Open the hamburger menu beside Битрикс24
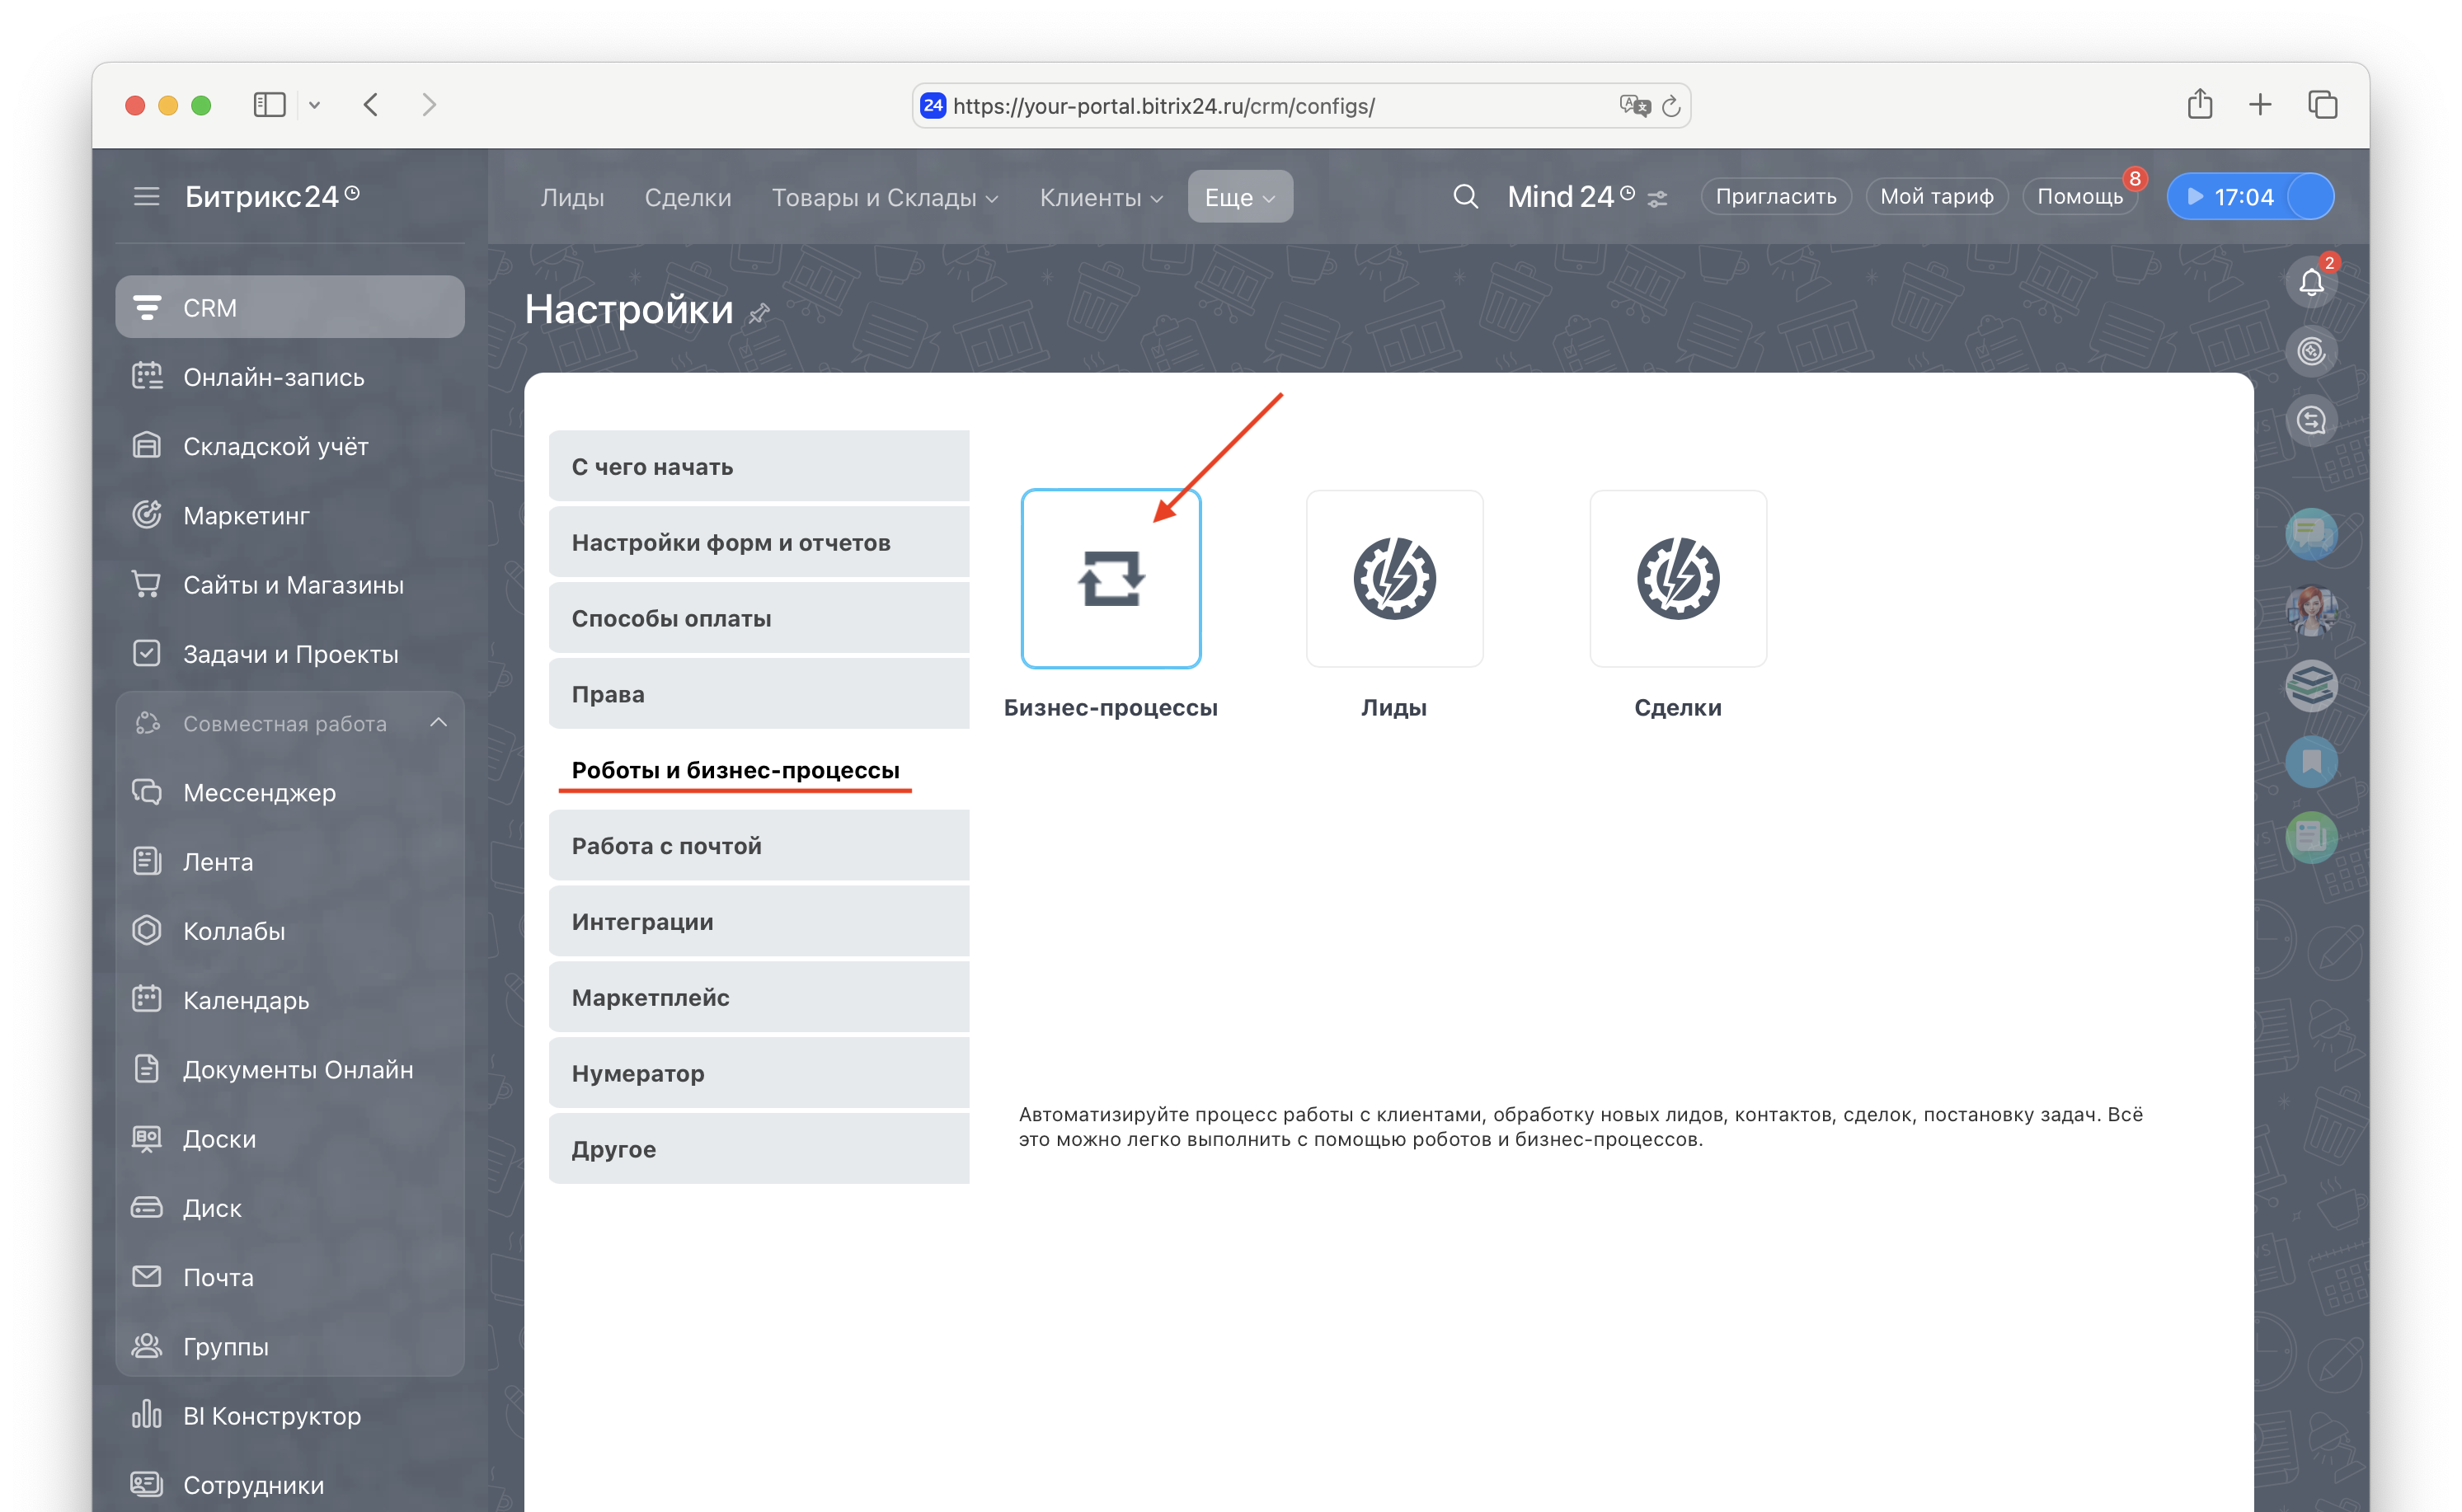Image resolution: width=2462 pixels, height=1512 pixels. (147, 196)
